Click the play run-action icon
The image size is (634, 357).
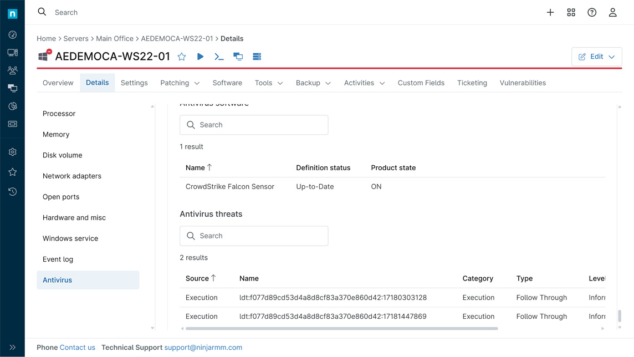tap(200, 57)
